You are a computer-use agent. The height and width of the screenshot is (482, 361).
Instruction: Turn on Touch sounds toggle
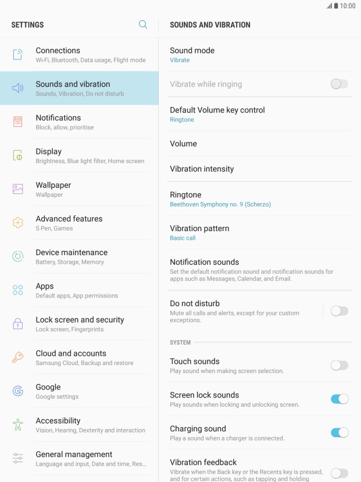pyautogui.click(x=339, y=366)
